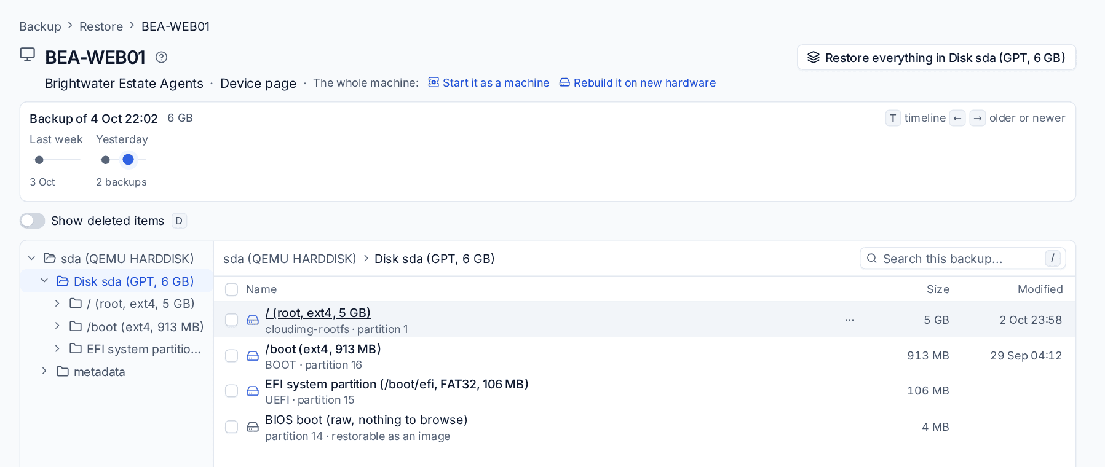Viewport: 1105px width, 467px height.
Task: Go to Backup in the breadcrumb
Action: coord(40,26)
